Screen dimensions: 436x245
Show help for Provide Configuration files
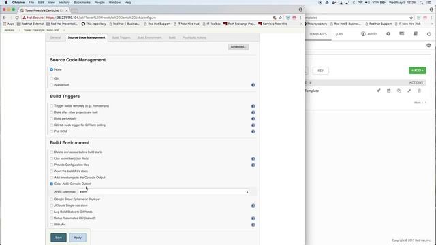(253, 165)
